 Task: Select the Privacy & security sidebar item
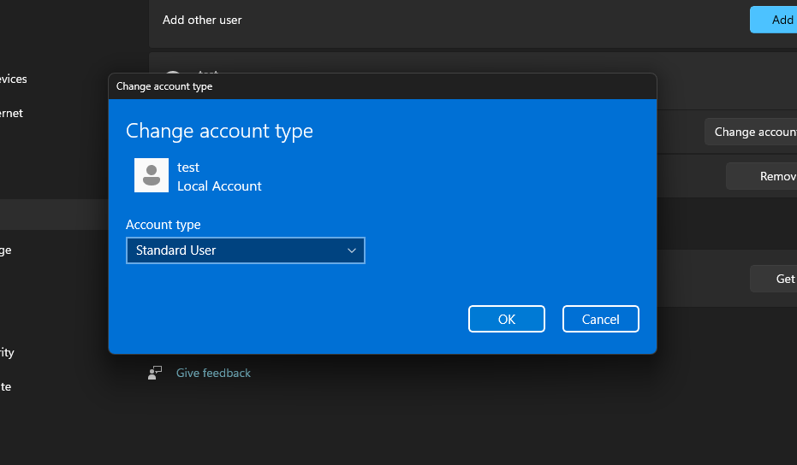point(8,352)
